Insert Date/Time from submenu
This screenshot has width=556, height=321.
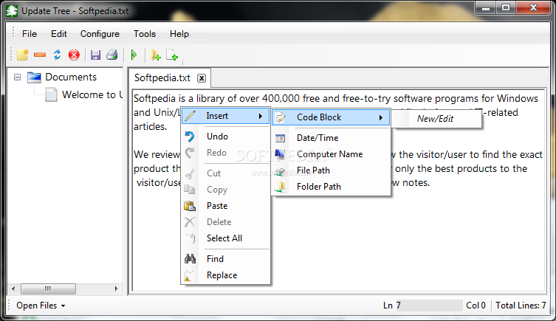coord(331,138)
